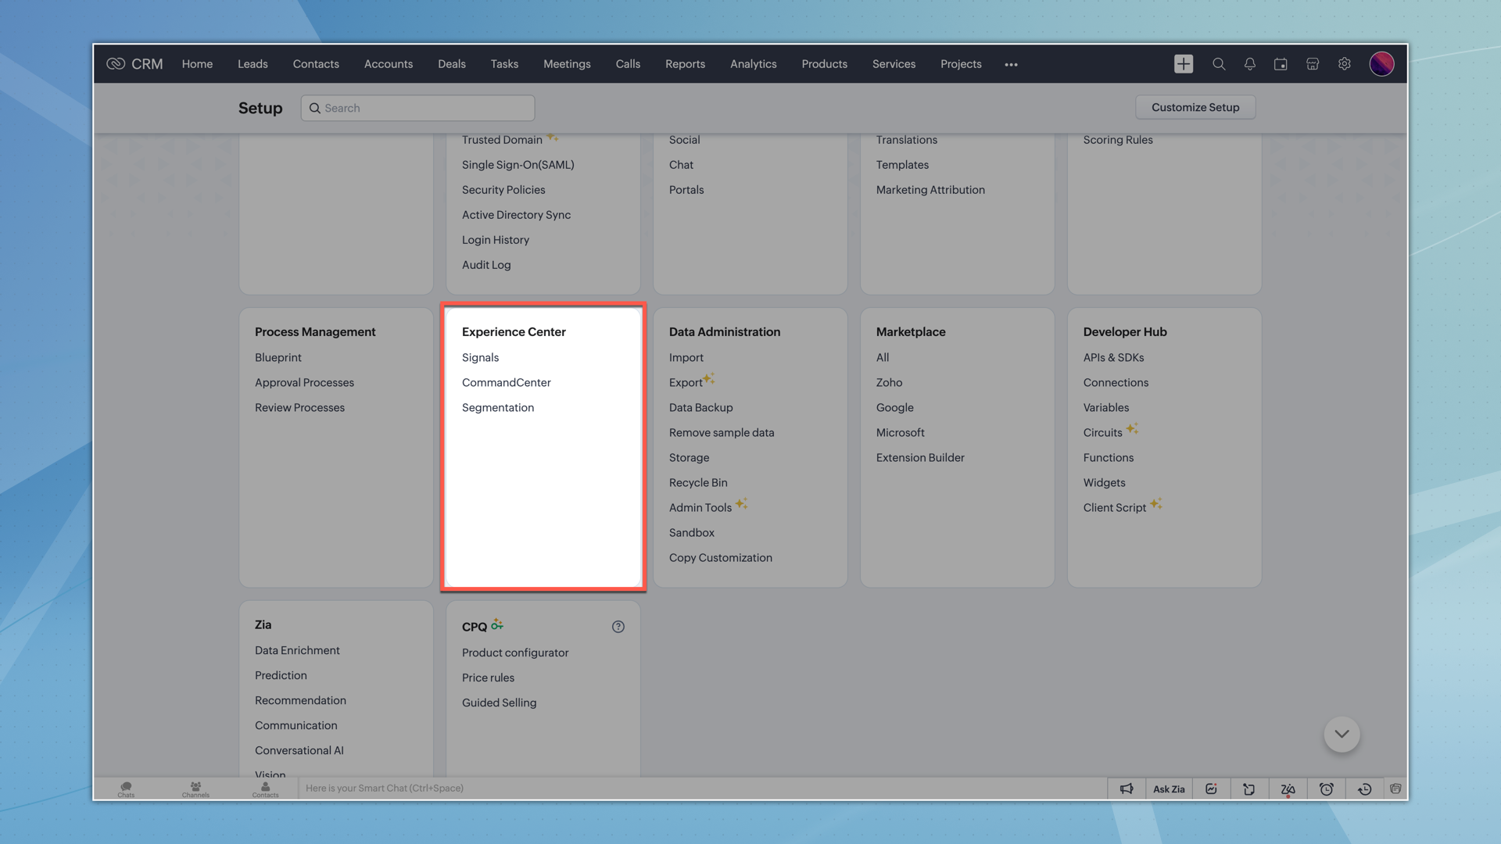
Task: Click the Ask Zia button
Action: [x=1169, y=789]
